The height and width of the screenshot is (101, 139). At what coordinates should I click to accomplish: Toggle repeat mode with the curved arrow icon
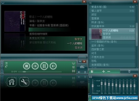click(6, 66)
